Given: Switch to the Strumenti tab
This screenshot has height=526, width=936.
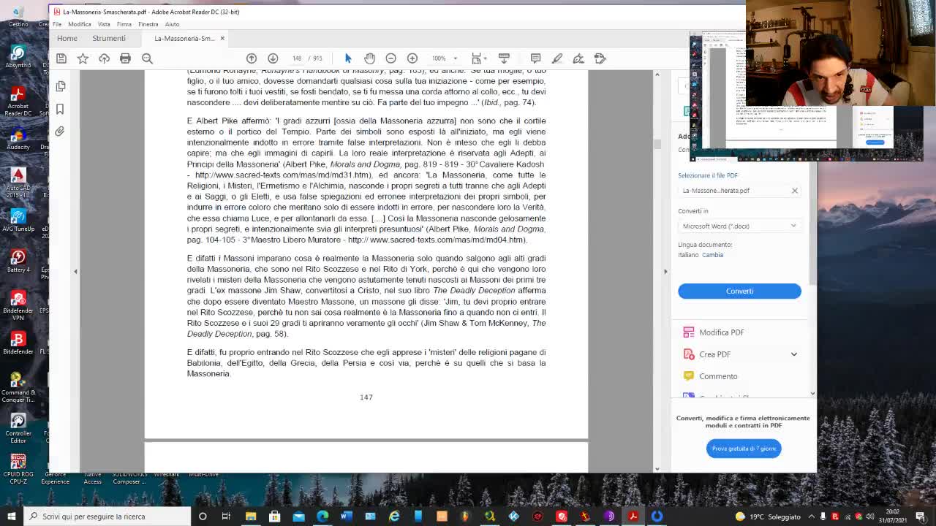Looking at the screenshot, I should point(109,38).
